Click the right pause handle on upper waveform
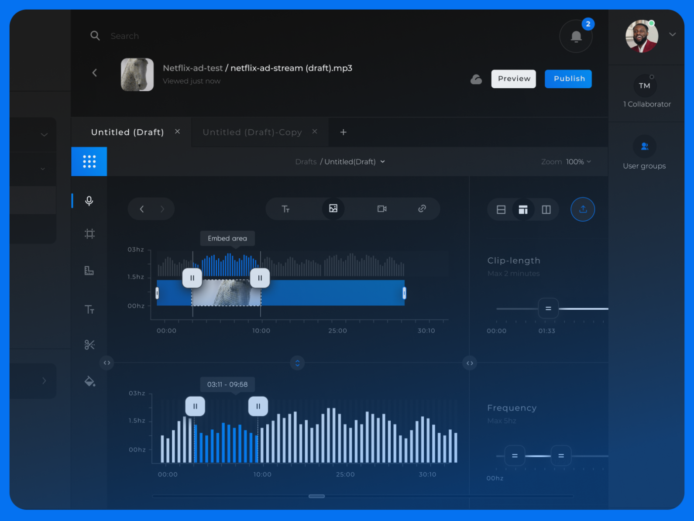Viewport: 694px width, 521px height. (260, 278)
